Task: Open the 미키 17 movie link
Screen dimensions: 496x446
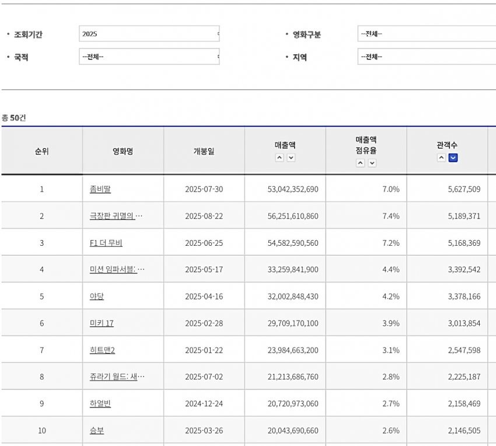Action: click(102, 323)
